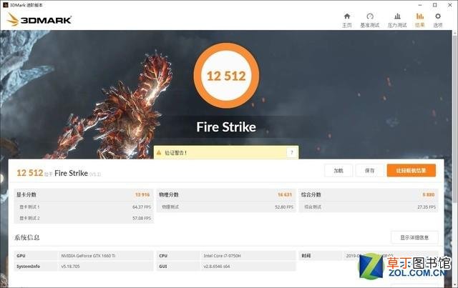Click the 12 512 score in orange circle
This screenshot has height=288, width=458.
pyautogui.click(x=226, y=76)
